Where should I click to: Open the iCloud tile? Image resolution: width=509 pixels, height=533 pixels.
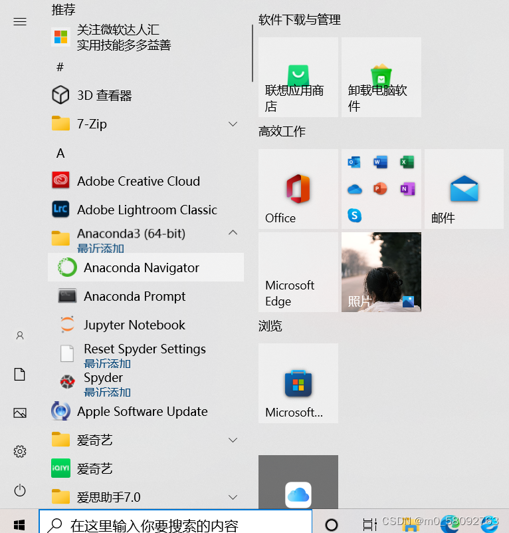pos(298,482)
